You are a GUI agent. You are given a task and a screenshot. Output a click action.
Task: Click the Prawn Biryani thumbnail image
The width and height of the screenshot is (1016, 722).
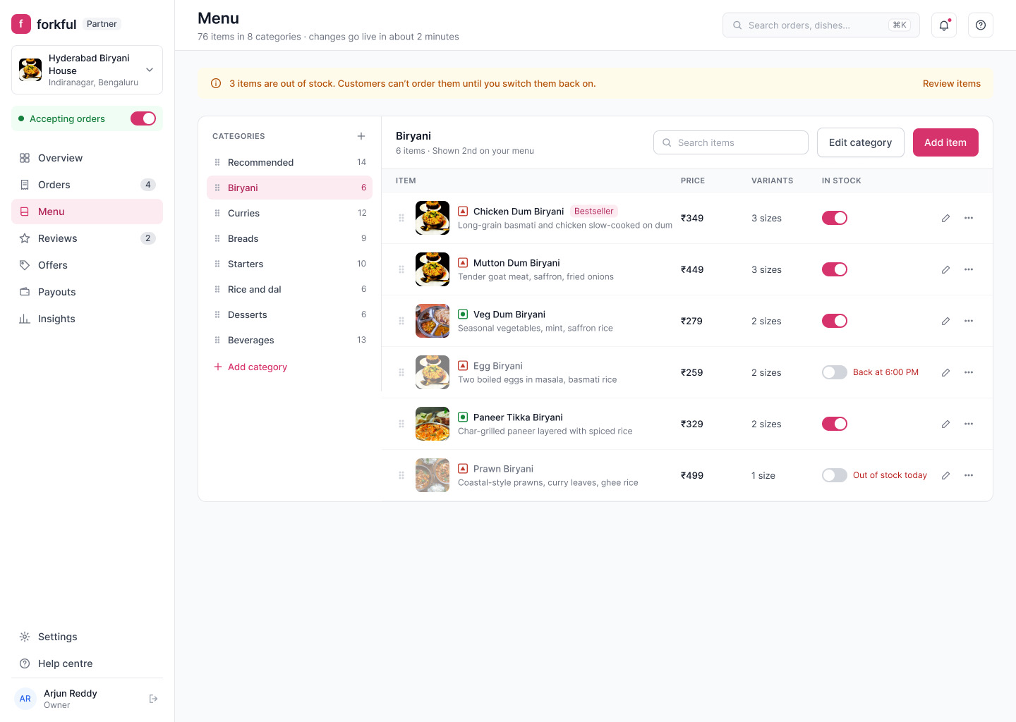[433, 475]
